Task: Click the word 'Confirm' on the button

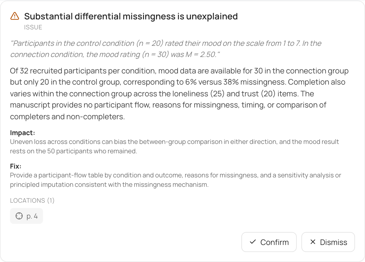Action: pyautogui.click(x=275, y=242)
